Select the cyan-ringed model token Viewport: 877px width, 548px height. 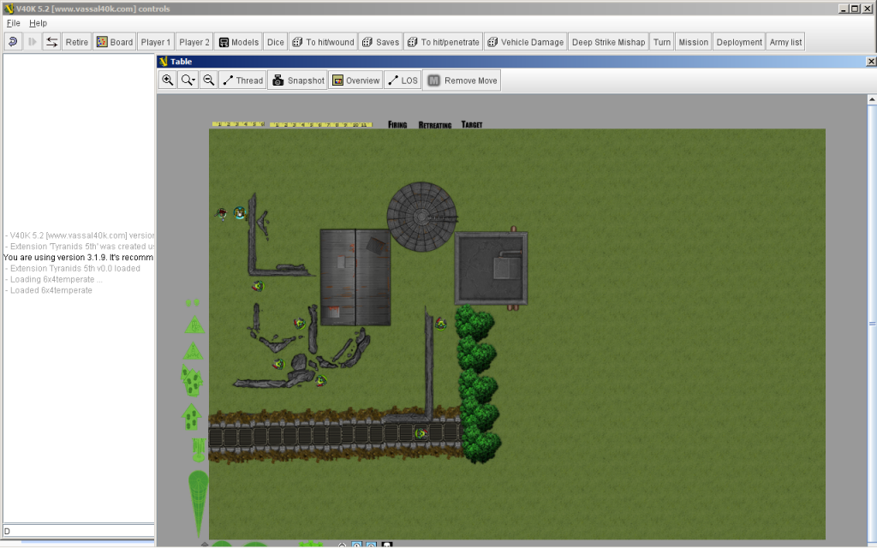point(240,213)
